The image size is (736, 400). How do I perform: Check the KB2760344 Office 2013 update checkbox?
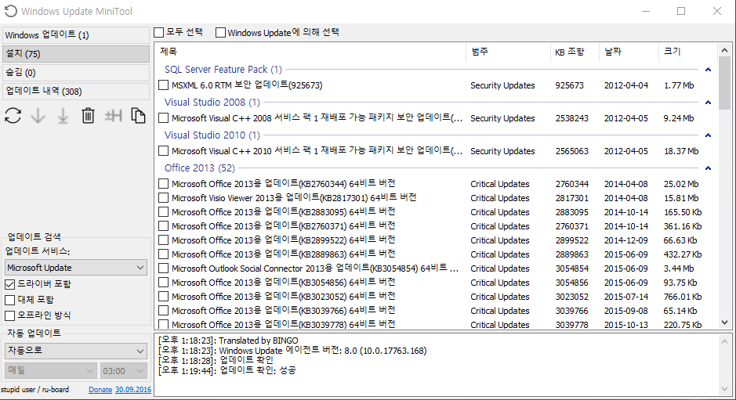pos(163,184)
